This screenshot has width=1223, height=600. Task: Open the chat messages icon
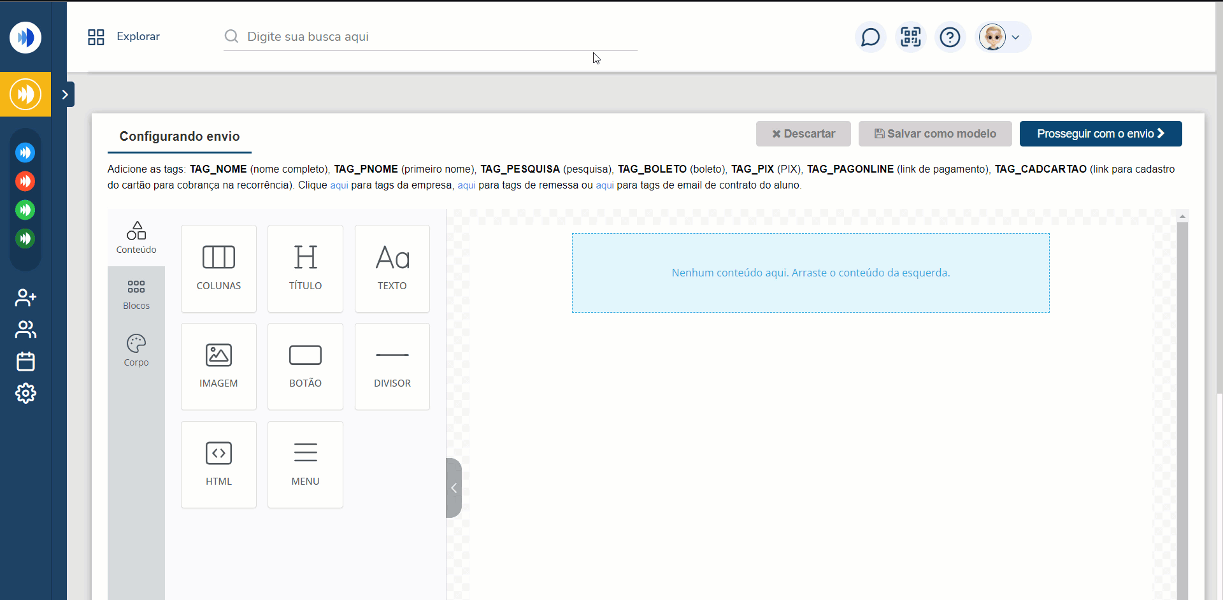870,37
